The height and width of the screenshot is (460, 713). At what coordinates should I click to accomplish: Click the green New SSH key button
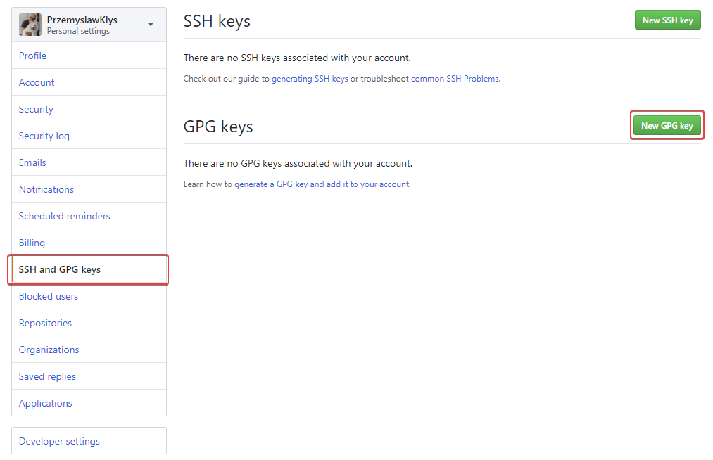[667, 20]
